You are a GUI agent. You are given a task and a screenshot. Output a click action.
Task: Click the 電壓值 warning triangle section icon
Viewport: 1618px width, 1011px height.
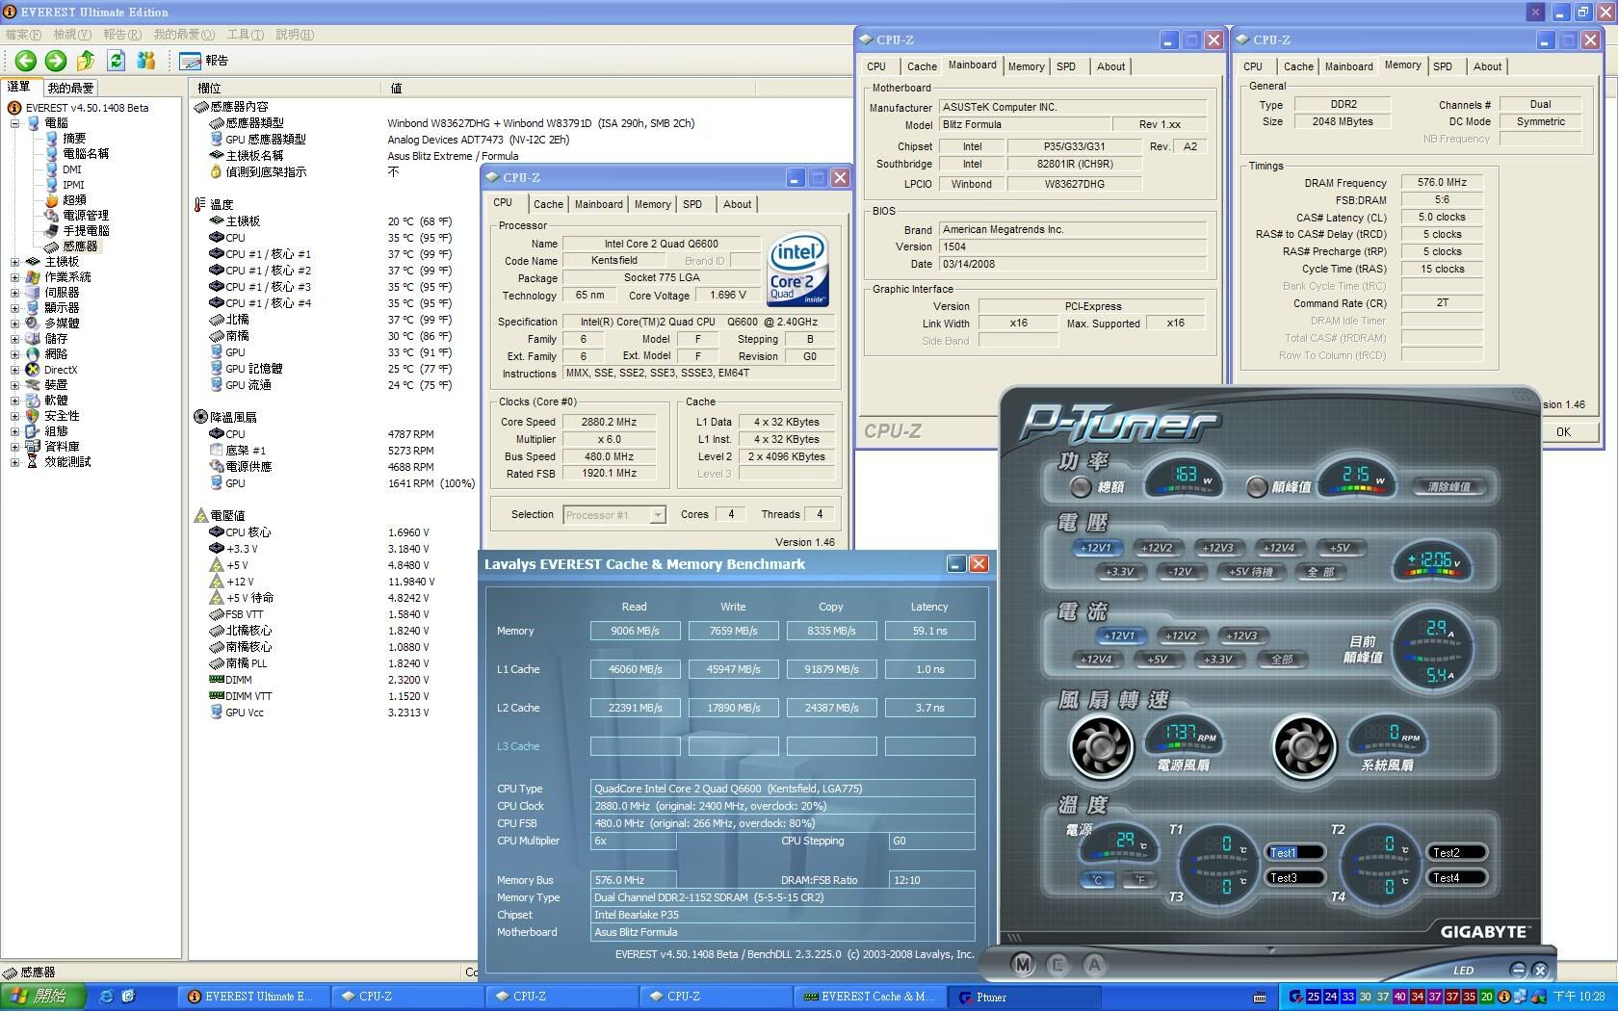[200, 516]
